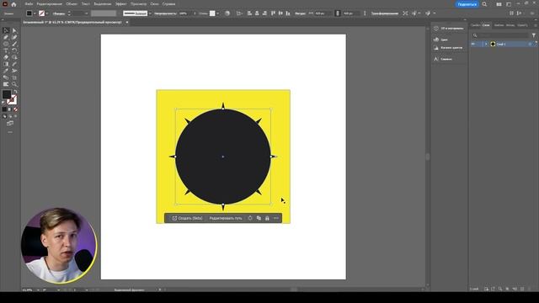This screenshot has width=539, height=303.
Task: Open the filter icon in Layers panel
Action: (533, 35)
